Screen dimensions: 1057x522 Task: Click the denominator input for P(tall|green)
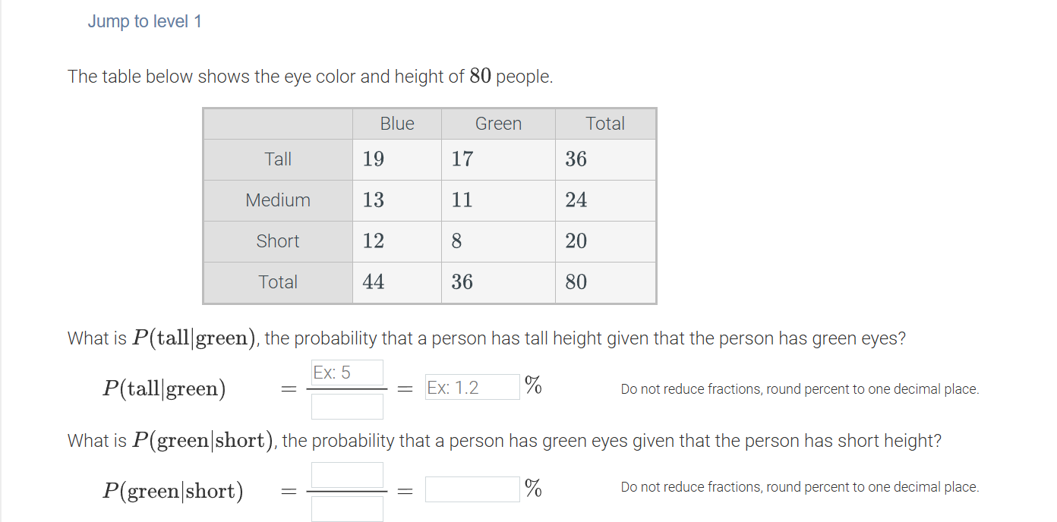tap(346, 406)
